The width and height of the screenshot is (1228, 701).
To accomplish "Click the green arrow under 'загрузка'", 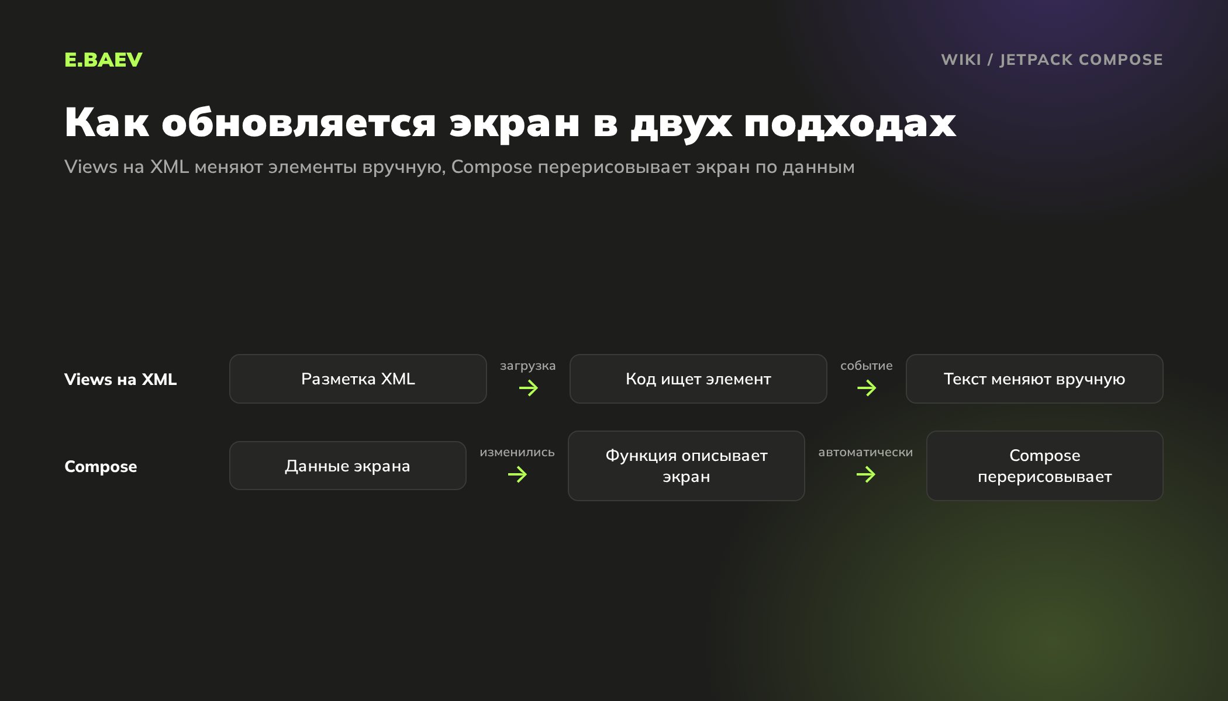I will point(529,388).
